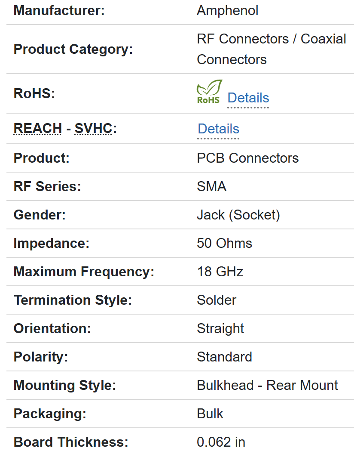The image size is (354, 451).
Task: Click the dotted-underlined SVHC abbreviation
Action: (93, 129)
